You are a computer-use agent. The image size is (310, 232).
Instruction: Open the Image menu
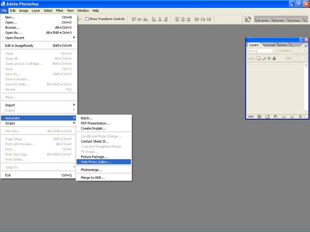pyautogui.click(x=24, y=11)
